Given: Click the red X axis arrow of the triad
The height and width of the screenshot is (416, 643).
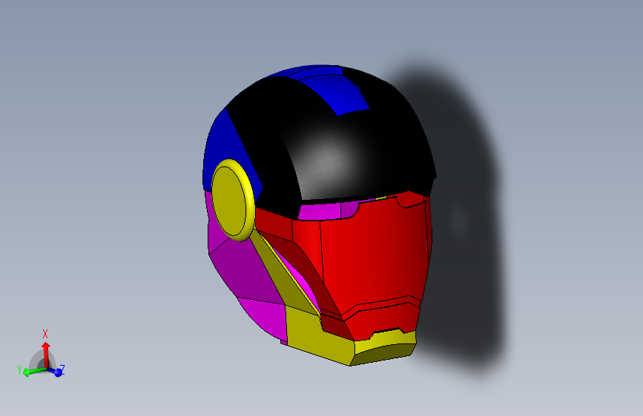Looking at the screenshot, I should 46,355.
